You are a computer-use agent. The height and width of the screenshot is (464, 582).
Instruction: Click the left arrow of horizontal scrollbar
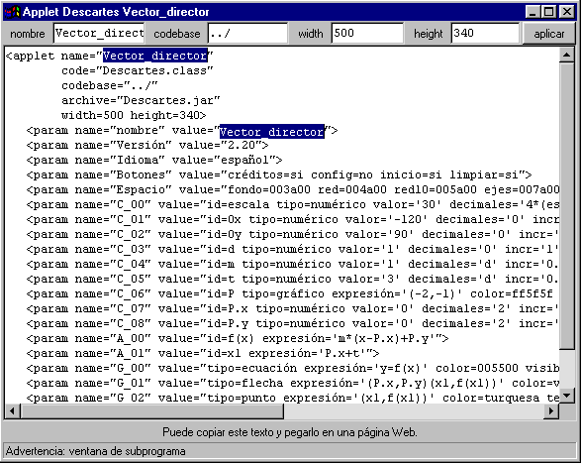click(12, 410)
